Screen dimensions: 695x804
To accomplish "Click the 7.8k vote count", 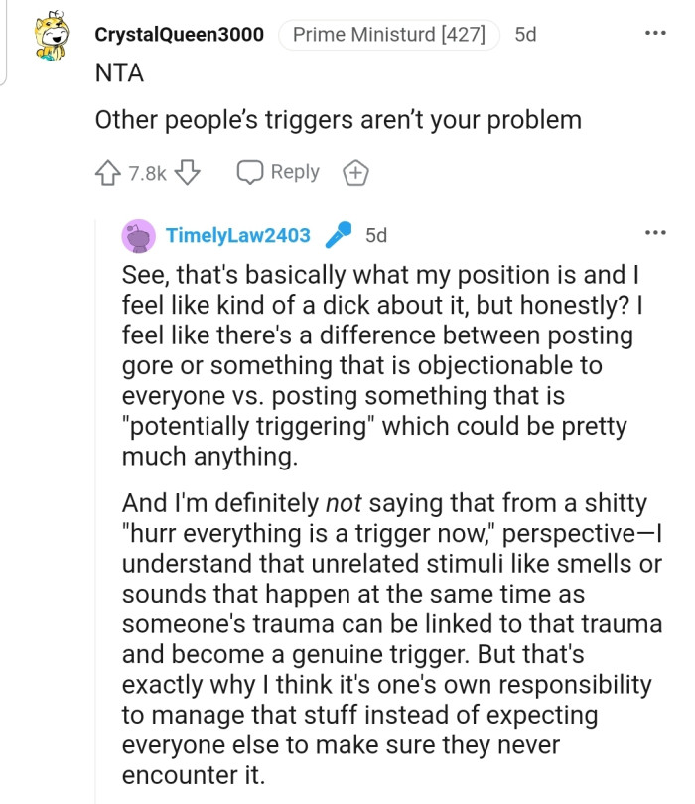I will tap(148, 174).
